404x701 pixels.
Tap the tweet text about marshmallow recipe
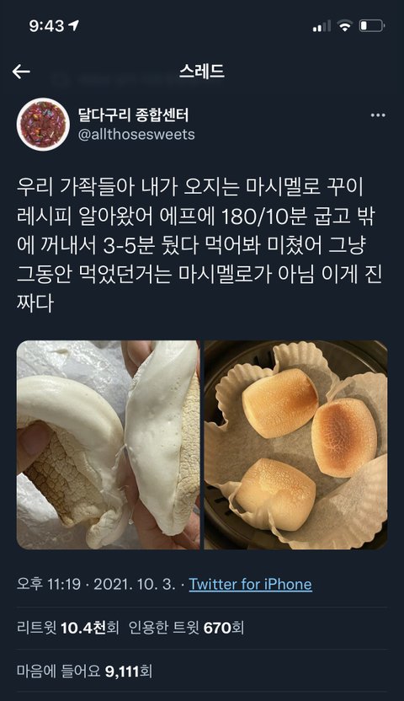click(199, 244)
